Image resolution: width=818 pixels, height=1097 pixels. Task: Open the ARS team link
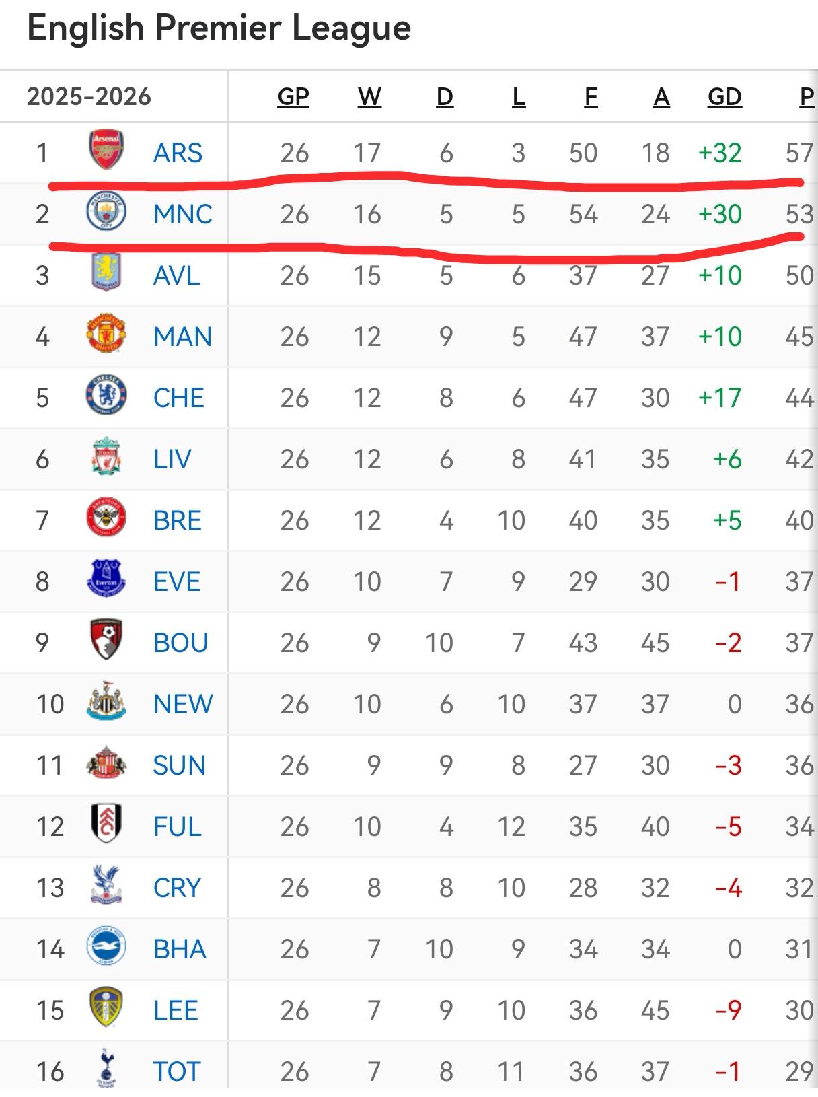tap(178, 153)
